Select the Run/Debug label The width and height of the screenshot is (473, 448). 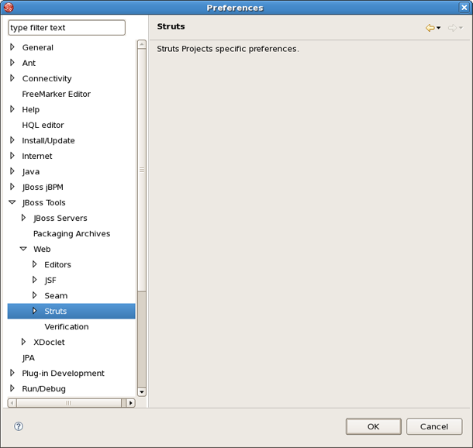coord(43,389)
